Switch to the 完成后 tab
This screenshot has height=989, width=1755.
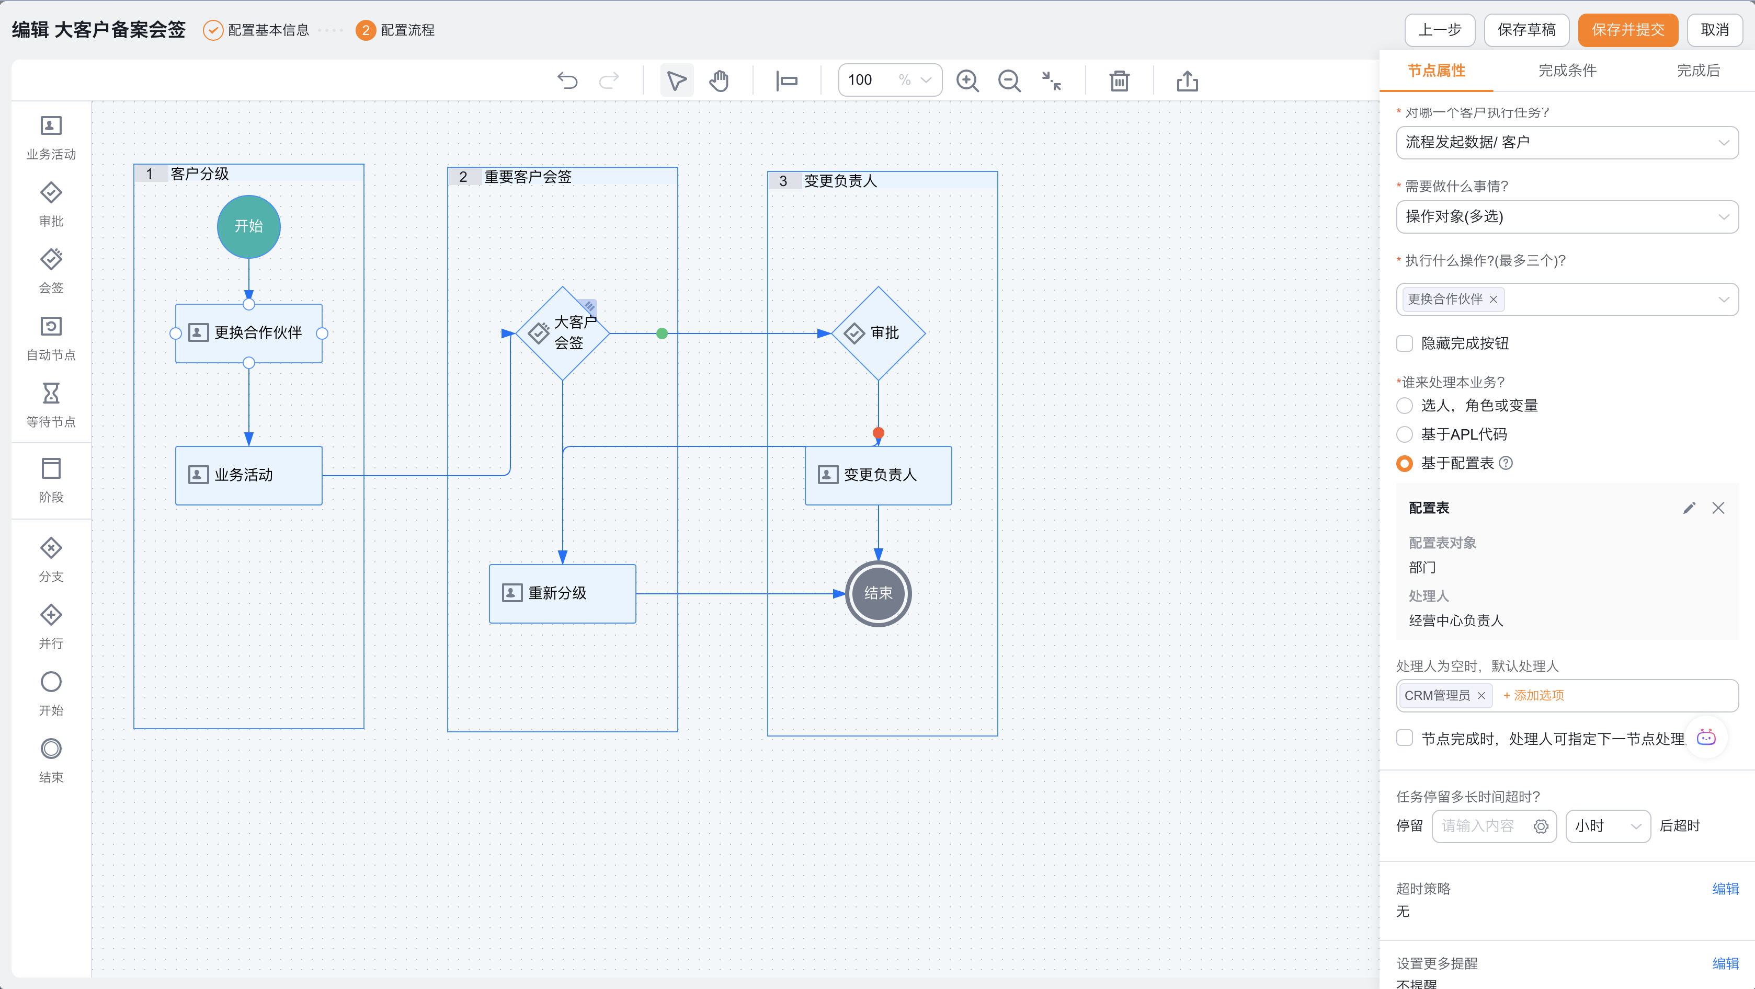coord(1698,71)
